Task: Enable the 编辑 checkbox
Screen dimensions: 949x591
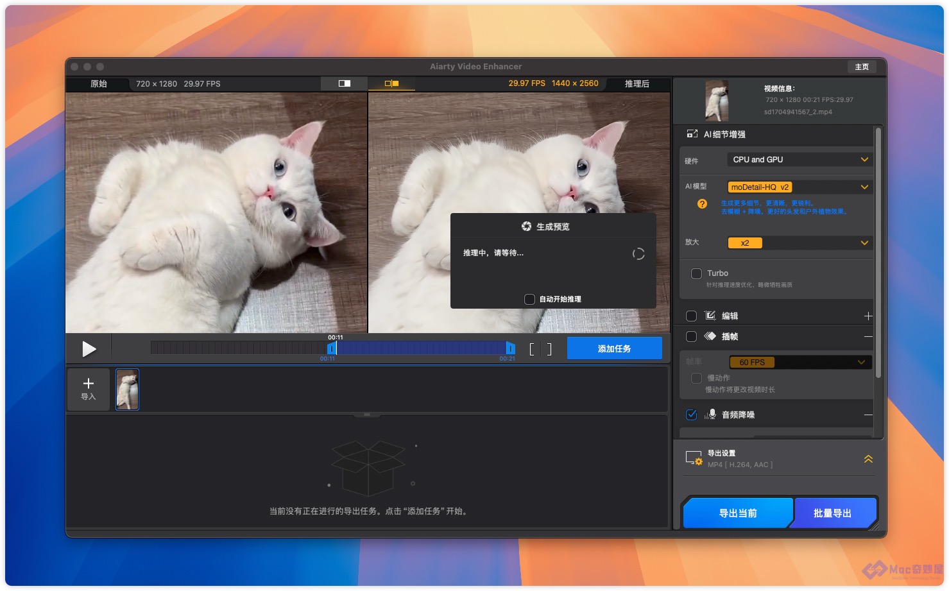Action: coord(691,316)
